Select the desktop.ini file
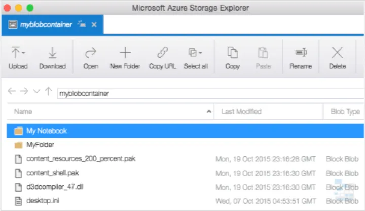Image resolution: width=365 pixels, height=211 pixels. click(x=41, y=201)
